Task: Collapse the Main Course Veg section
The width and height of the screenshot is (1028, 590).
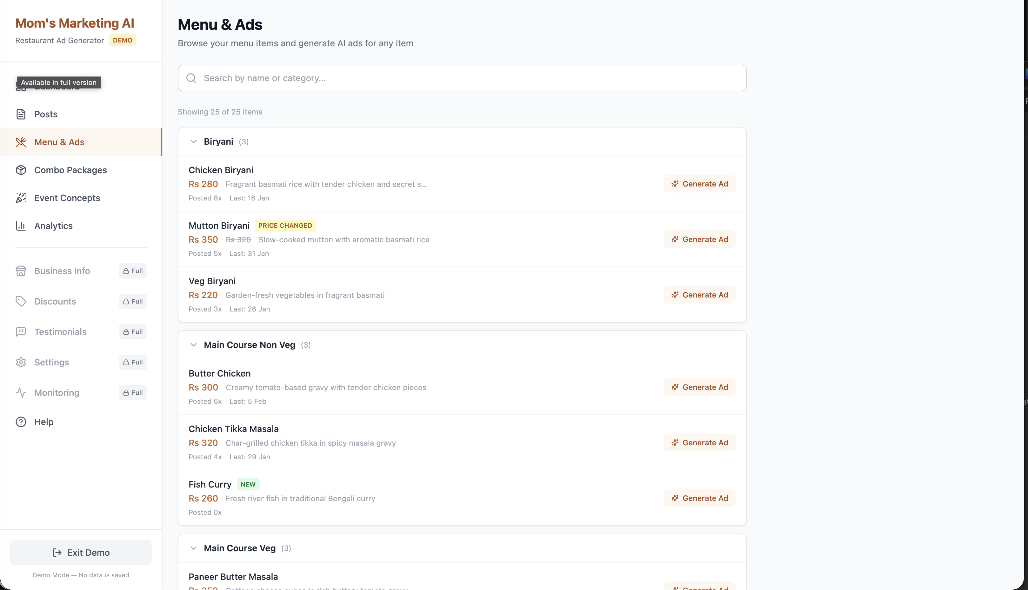Action: point(193,548)
